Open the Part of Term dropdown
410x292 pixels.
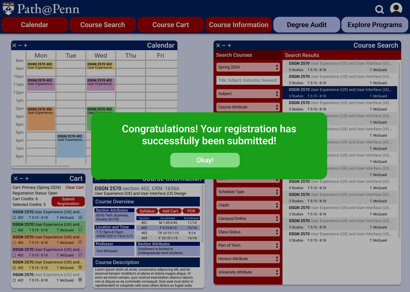[x=248, y=245]
